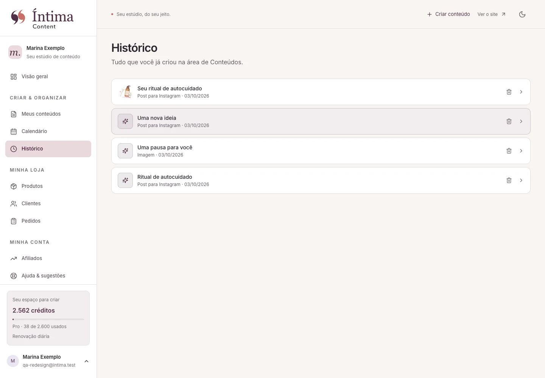Go to Clientes
The width and height of the screenshot is (545, 378).
[x=48, y=204]
